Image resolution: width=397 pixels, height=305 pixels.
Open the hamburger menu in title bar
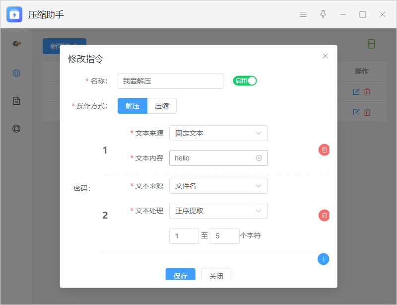coord(303,14)
